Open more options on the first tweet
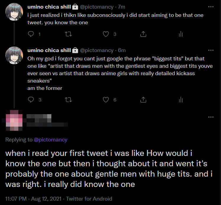The height and width of the screenshot is (205, 221). click(x=211, y=7)
